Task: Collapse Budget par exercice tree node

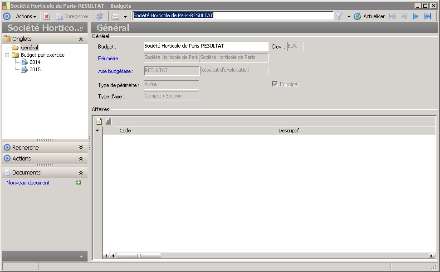Action: pyautogui.click(x=7, y=55)
